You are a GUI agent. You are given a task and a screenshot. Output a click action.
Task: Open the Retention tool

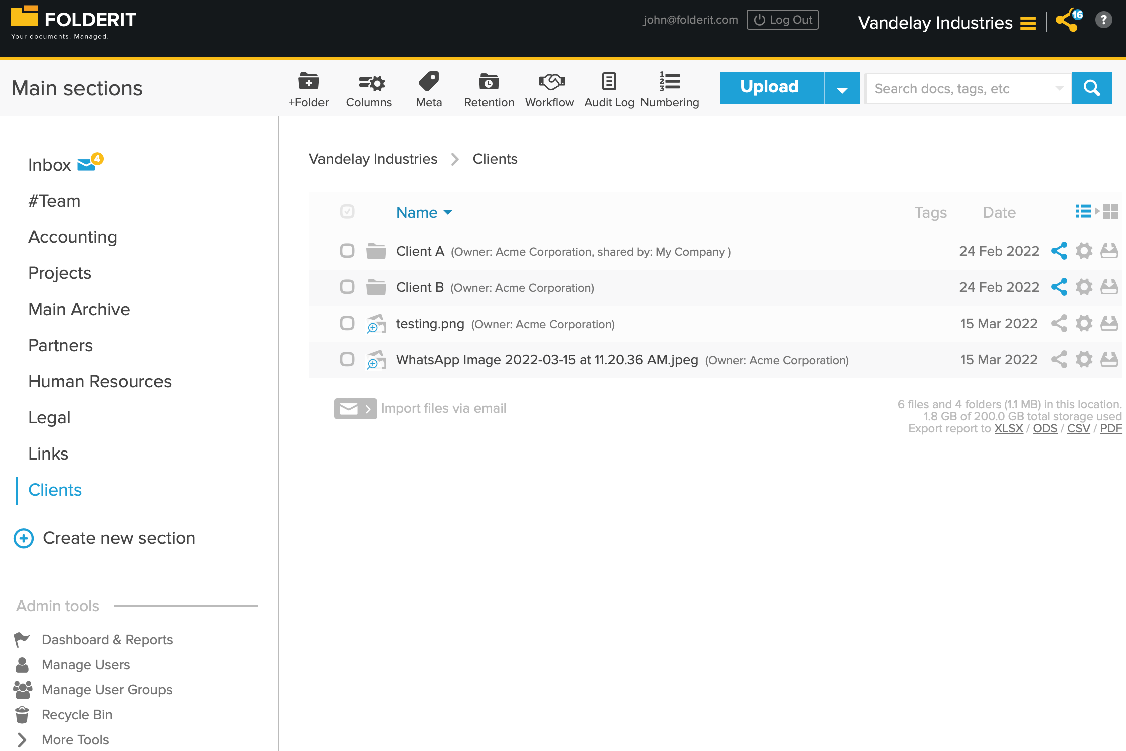(489, 82)
